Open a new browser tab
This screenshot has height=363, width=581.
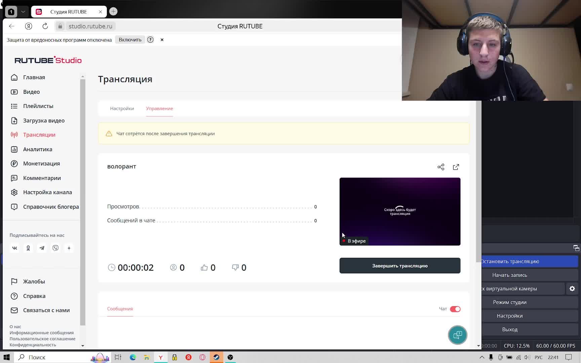[x=113, y=11]
